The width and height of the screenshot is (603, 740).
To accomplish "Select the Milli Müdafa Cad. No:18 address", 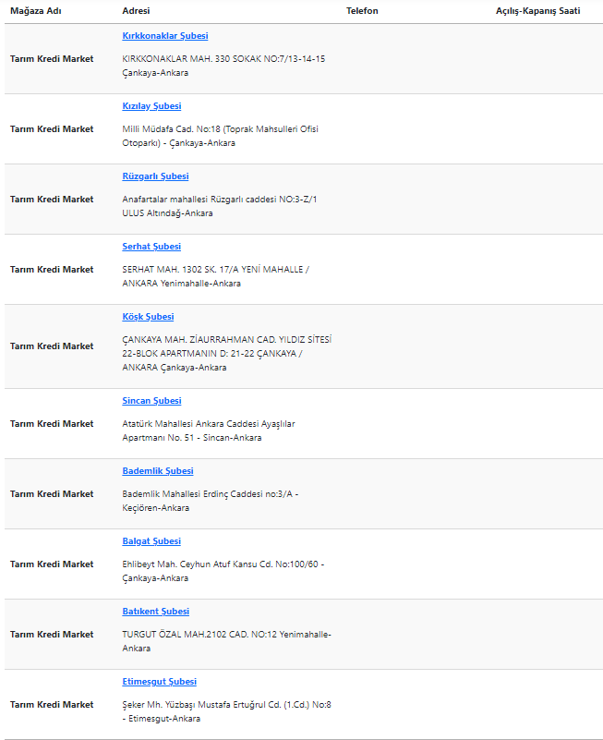I will (x=221, y=137).
